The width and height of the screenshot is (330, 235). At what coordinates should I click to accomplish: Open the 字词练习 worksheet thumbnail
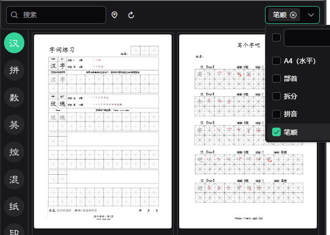(x=103, y=132)
